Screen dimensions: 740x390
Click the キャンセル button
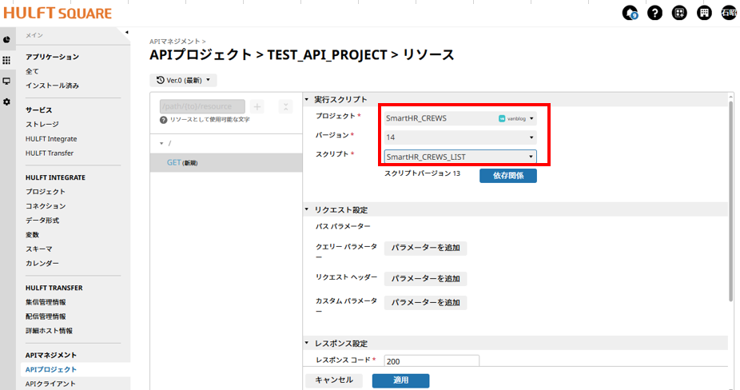coord(334,380)
